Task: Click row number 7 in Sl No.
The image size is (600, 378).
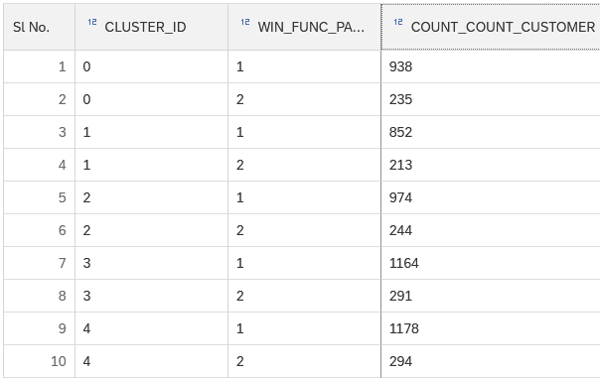Action: click(40, 263)
